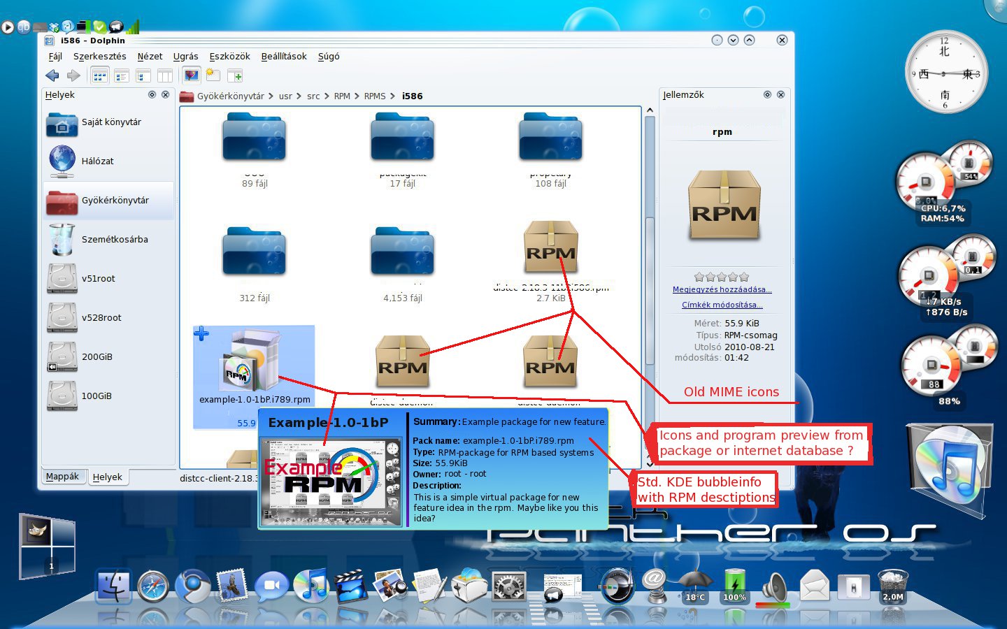Select Hálózat in Places panel
This screenshot has width=1007, height=629.
(x=108, y=161)
